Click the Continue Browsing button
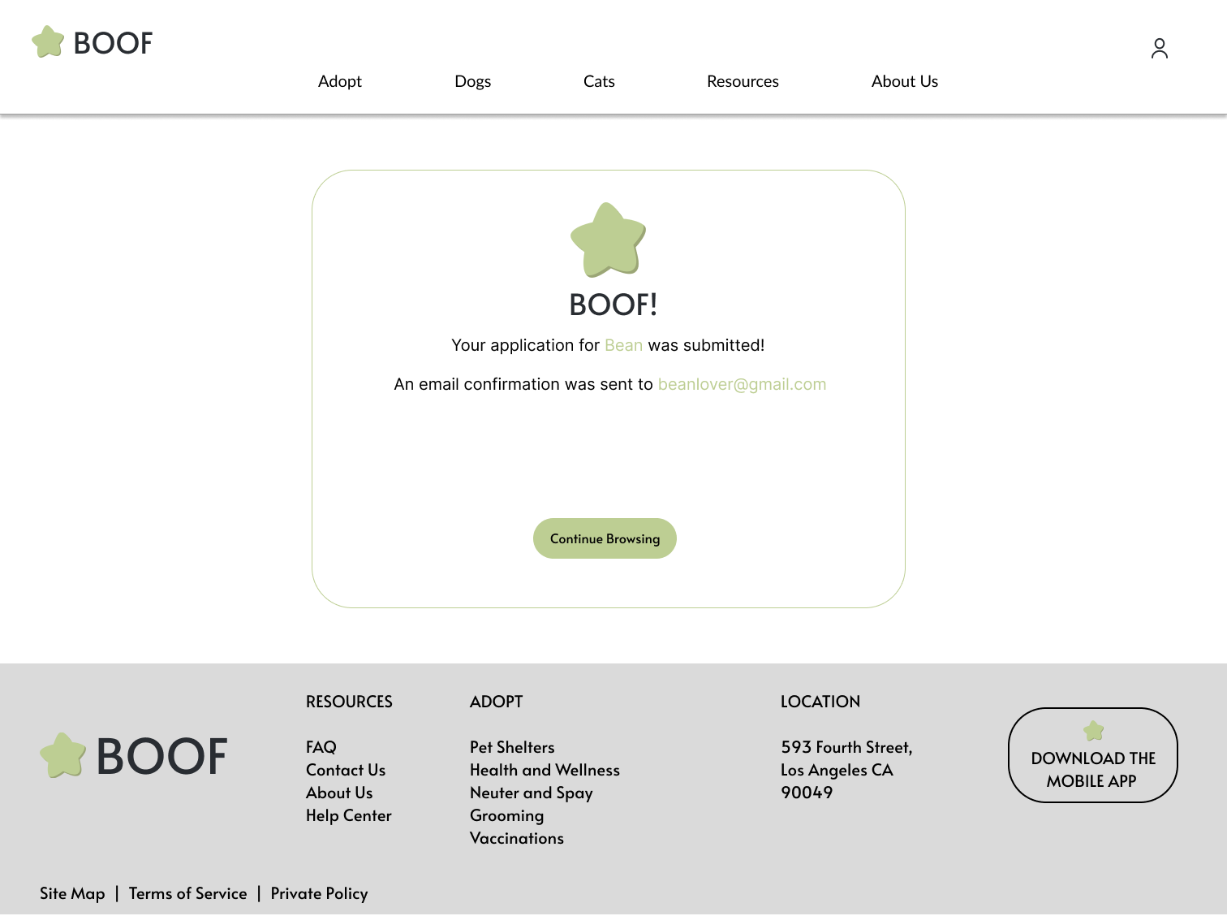Image resolution: width=1227 pixels, height=916 pixels. pyautogui.click(x=605, y=538)
